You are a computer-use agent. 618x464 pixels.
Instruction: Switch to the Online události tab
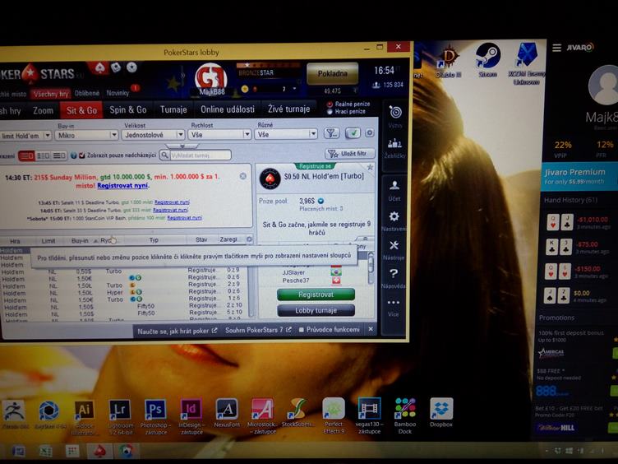tap(228, 109)
